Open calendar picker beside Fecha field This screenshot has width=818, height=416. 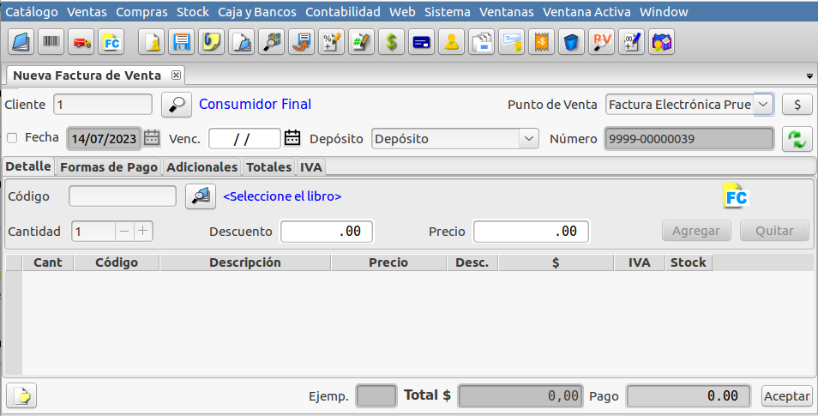152,138
